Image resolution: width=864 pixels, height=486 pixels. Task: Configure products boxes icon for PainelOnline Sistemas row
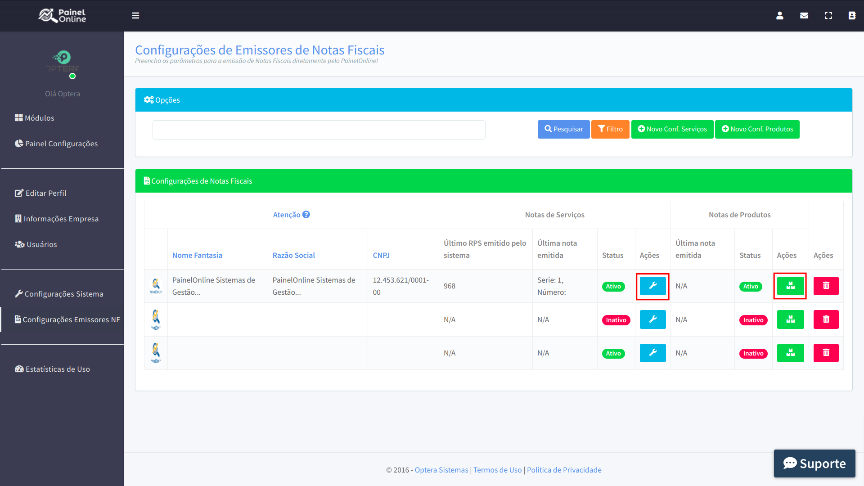click(x=790, y=286)
